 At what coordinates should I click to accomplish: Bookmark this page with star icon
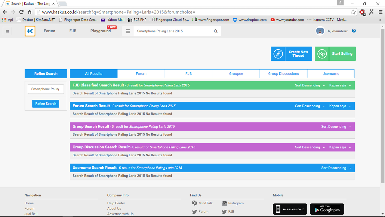[353, 12]
